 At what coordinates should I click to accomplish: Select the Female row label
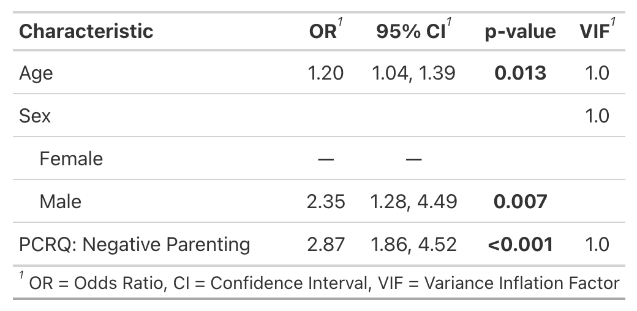71,159
